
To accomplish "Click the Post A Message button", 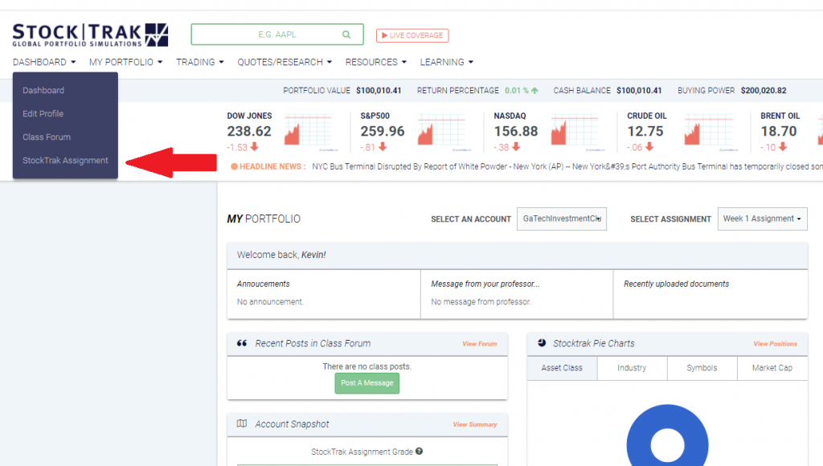I will pyautogui.click(x=366, y=383).
